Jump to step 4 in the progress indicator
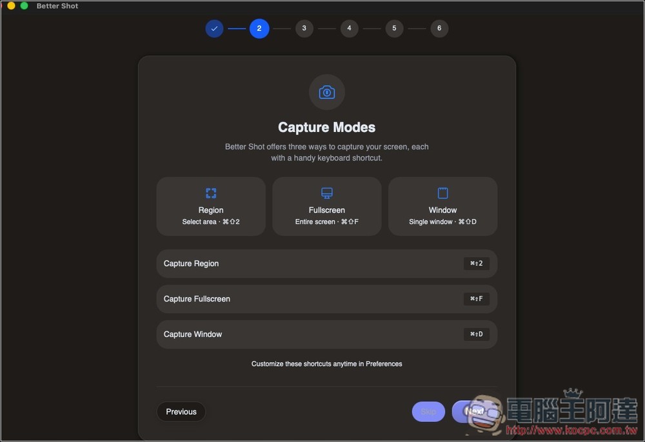The height and width of the screenshot is (442, 645). (349, 28)
